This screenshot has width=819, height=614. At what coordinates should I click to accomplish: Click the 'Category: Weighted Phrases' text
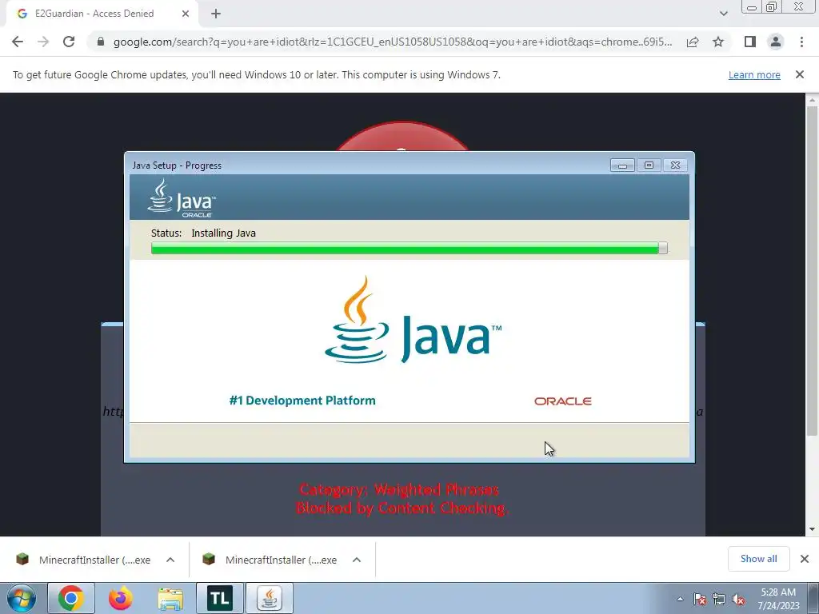(x=400, y=490)
